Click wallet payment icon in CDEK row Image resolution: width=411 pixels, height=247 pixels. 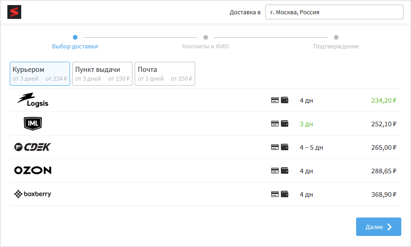tap(285, 147)
